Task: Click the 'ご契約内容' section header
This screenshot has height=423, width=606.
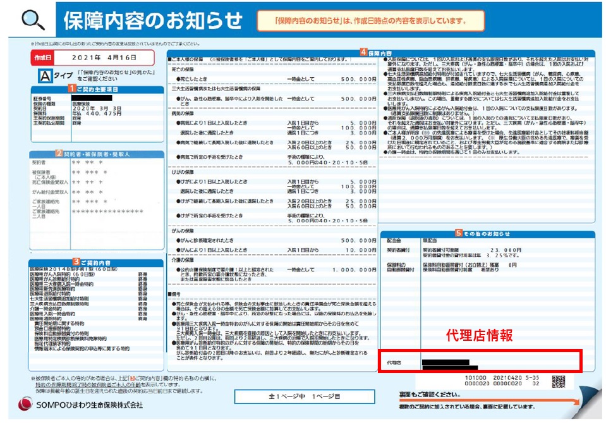Action: 95,263
